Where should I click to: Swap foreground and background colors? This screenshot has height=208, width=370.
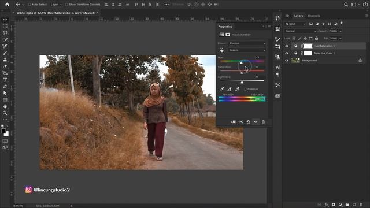[x=7, y=126]
